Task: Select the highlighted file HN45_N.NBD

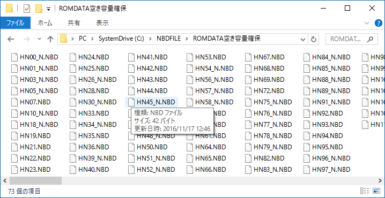Action: tap(152, 102)
